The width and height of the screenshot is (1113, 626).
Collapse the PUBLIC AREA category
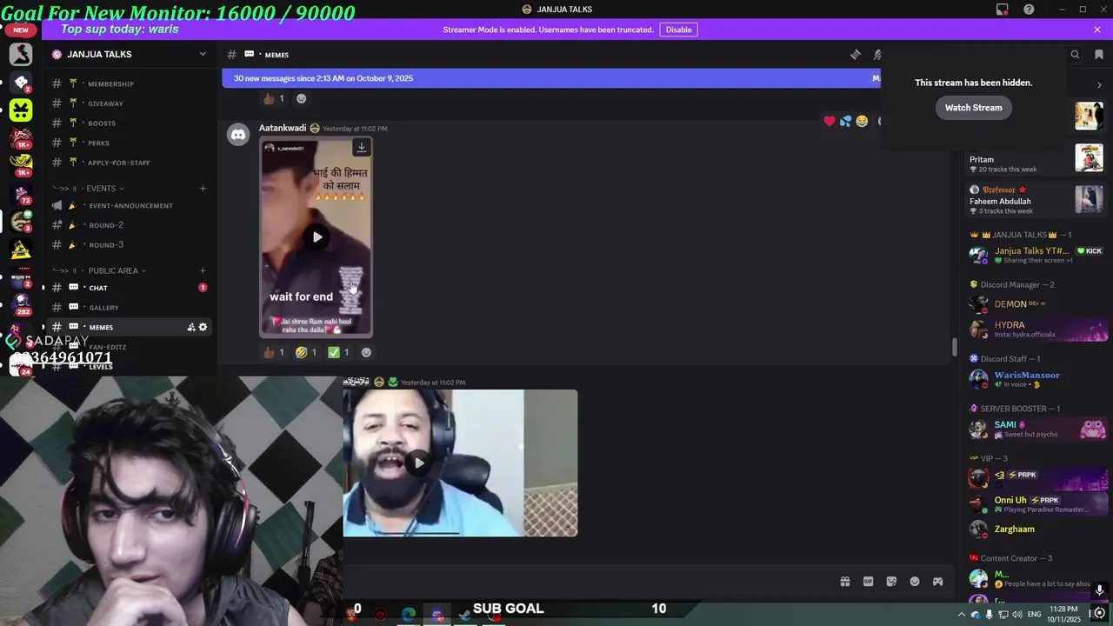coord(112,270)
